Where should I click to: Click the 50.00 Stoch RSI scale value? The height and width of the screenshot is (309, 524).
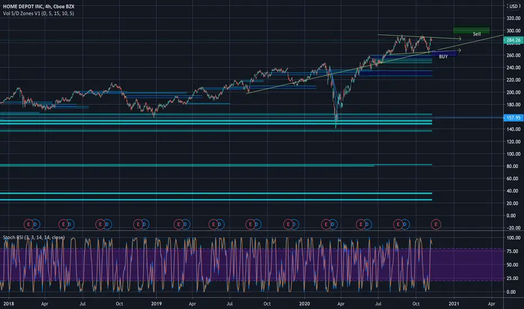point(513,265)
